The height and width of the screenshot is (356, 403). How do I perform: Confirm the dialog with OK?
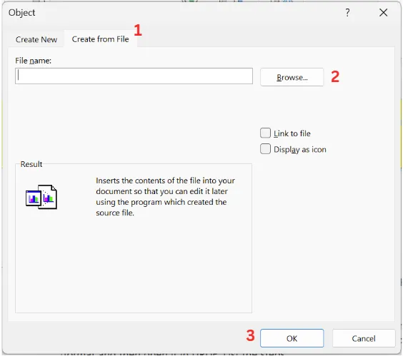(x=292, y=338)
